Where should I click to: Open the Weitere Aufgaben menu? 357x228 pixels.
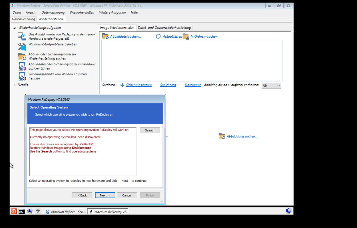coord(113,12)
